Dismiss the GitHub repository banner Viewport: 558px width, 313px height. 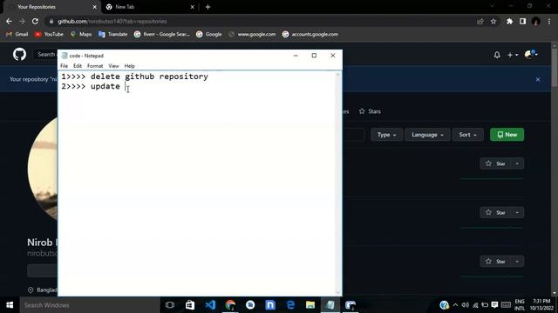[x=538, y=79]
